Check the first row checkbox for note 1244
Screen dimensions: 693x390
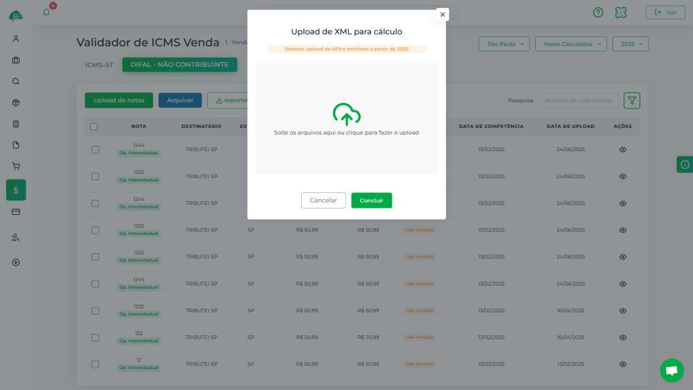(95, 150)
